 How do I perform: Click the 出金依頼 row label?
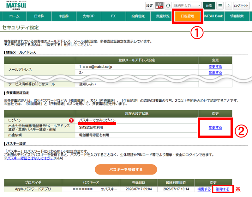pos(15,135)
